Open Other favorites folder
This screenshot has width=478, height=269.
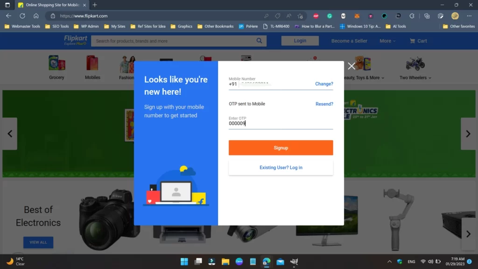459,26
